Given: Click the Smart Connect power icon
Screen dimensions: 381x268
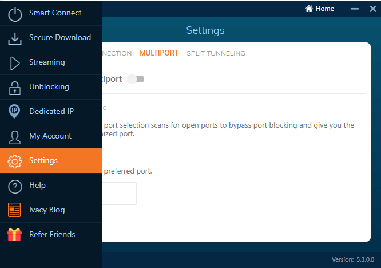Looking at the screenshot, I should tap(15, 14).
